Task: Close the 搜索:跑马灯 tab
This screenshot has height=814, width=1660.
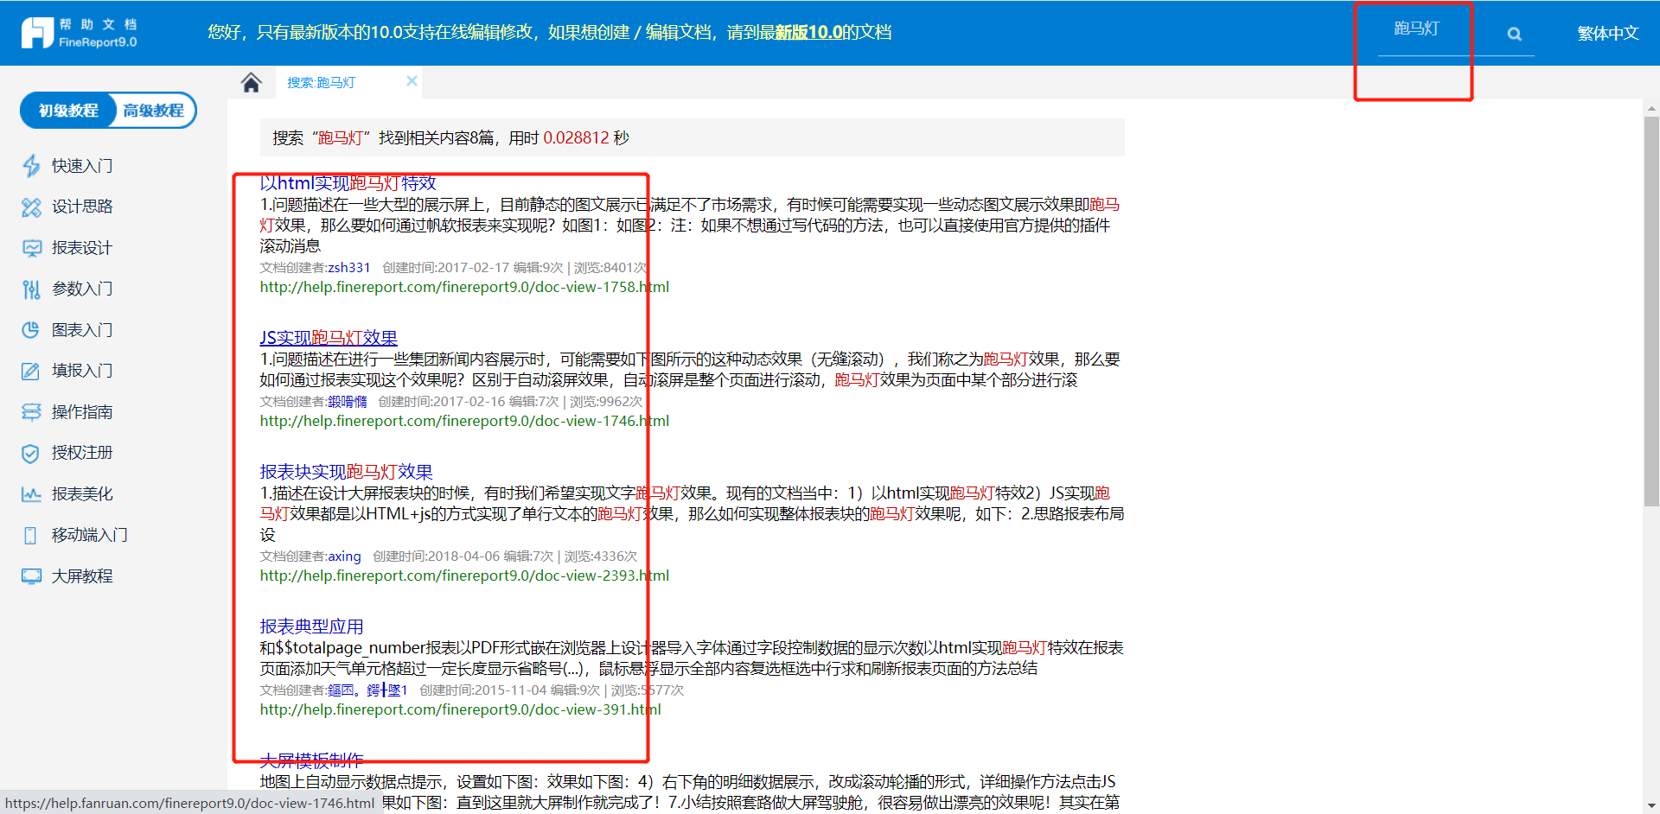Action: [x=412, y=81]
